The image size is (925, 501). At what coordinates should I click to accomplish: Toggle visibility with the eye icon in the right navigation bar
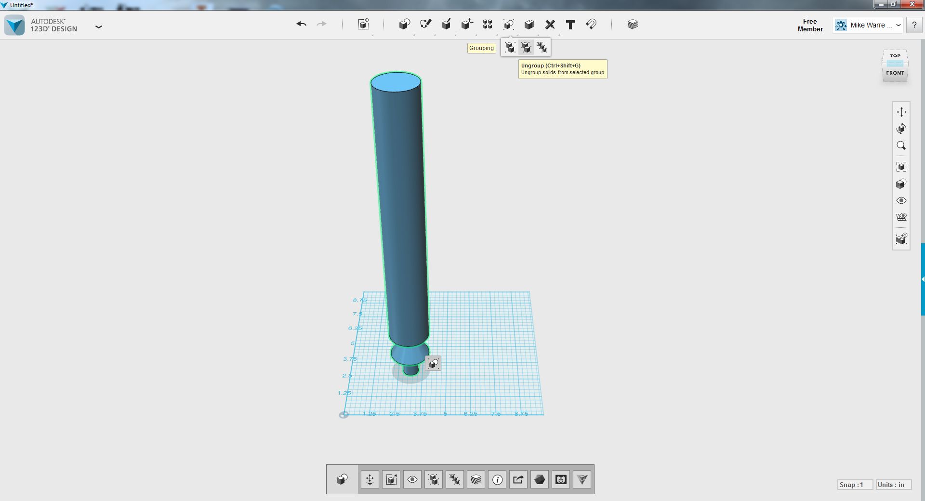[x=901, y=200]
